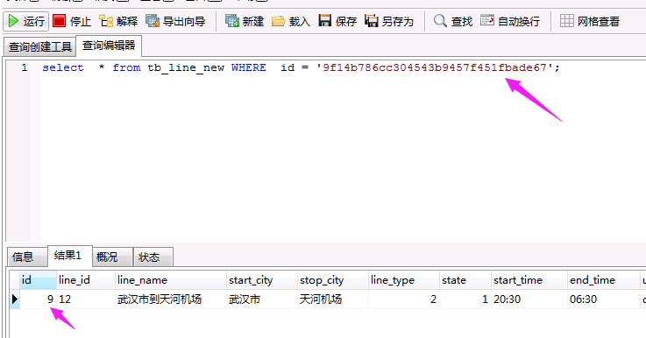Click the id column header
Image resolution: width=646 pixels, height=338 pixels.
coord(38,280)
